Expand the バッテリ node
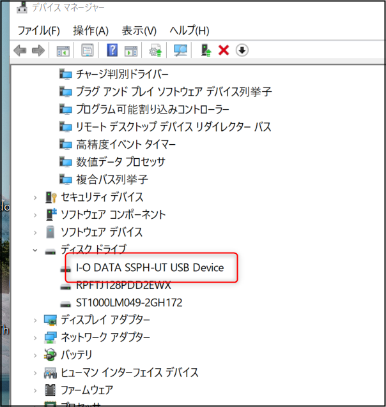Image resolution: width=386 pixels, height=407 pixels. tap(35, 355)
